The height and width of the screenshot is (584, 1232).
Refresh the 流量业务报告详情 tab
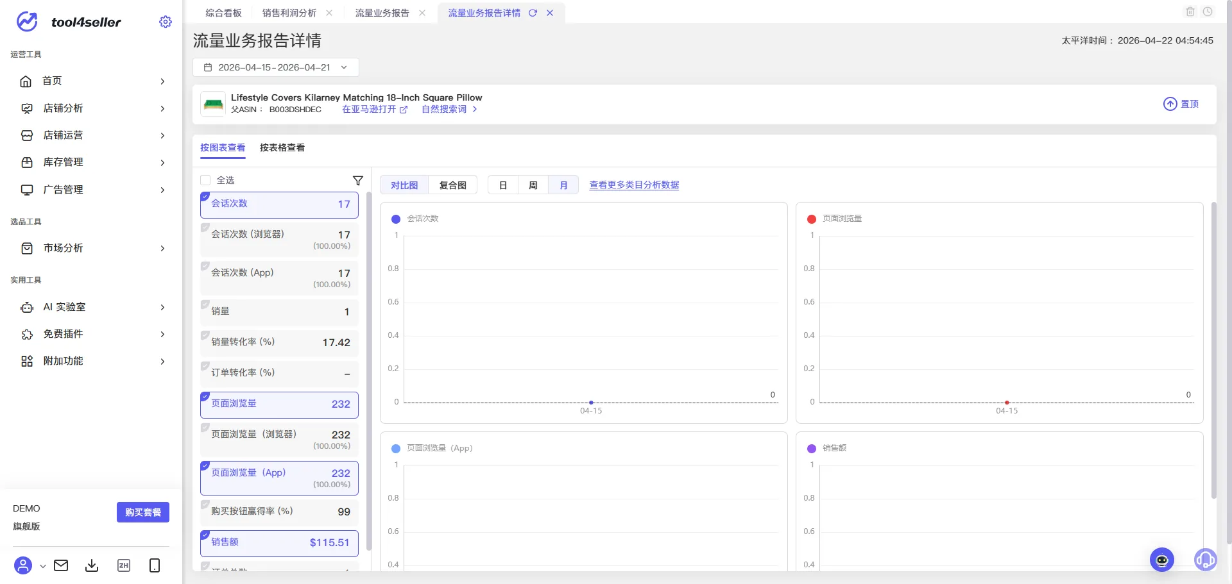[533, 13]
